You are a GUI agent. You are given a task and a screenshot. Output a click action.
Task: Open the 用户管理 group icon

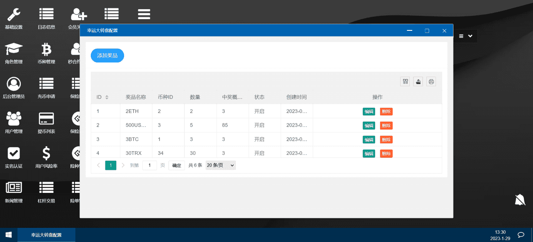(x=14, y=123)
